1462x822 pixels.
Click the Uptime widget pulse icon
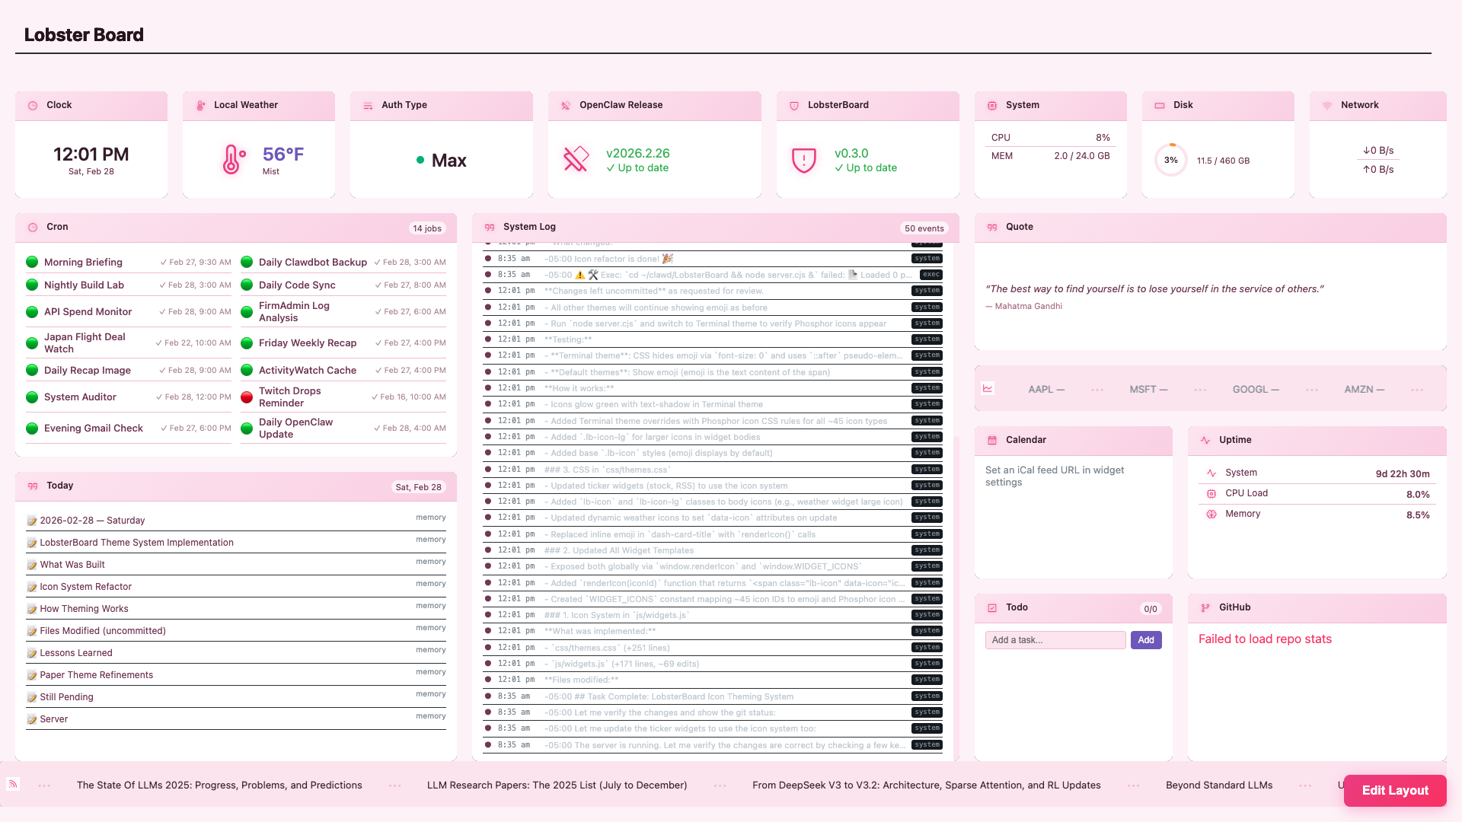pyautogui.click(x=1205, y=440)
